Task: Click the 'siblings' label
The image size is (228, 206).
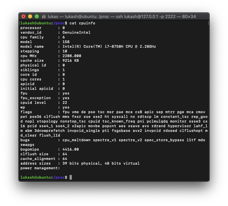Action: [x=30, y=70]
